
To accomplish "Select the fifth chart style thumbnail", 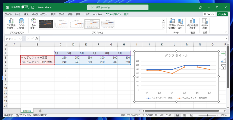I will (108, 24).
